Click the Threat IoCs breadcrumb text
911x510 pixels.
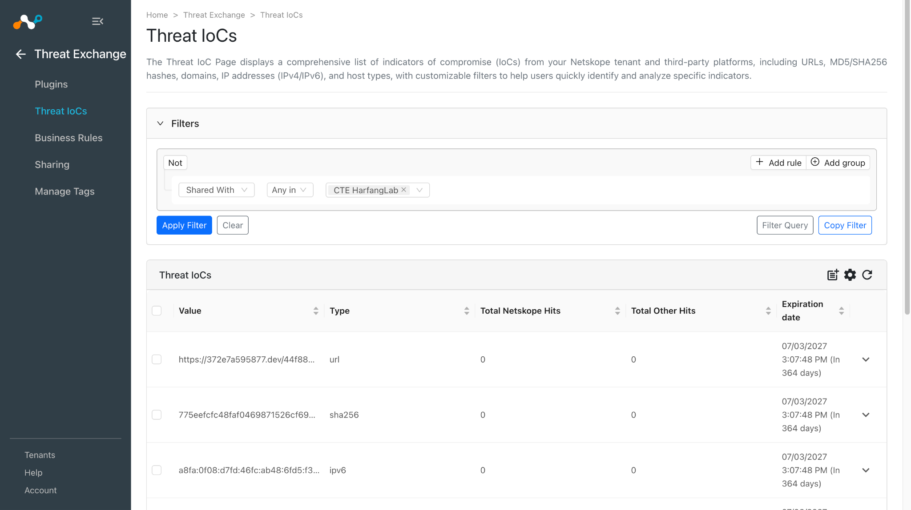282,15
